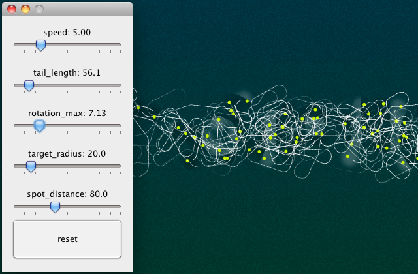Click the "speed: 5.00" label
Screen dimensions: 418x274
[67, 32]
